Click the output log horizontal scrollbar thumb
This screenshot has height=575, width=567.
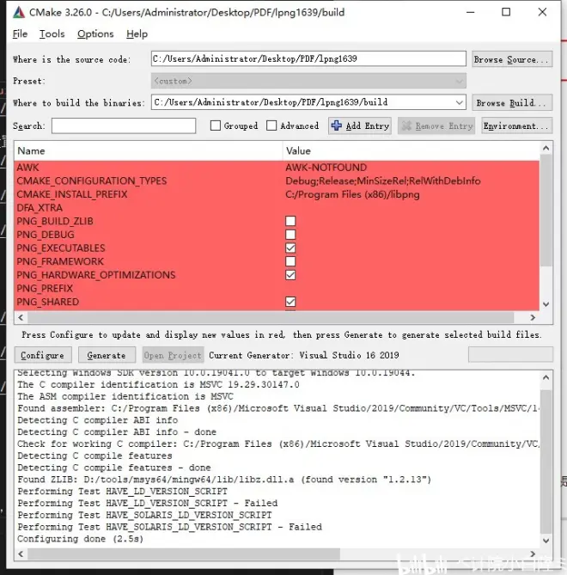point(184,554)
